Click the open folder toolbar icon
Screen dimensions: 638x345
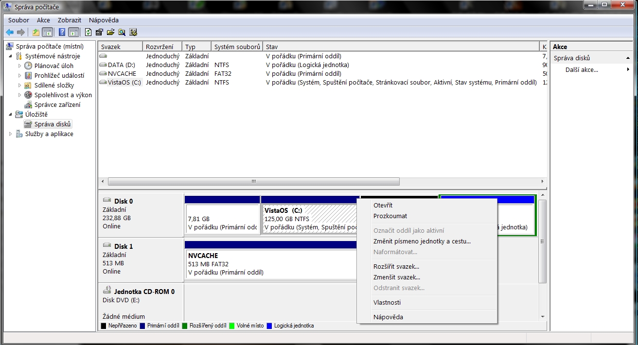(111, 33)
